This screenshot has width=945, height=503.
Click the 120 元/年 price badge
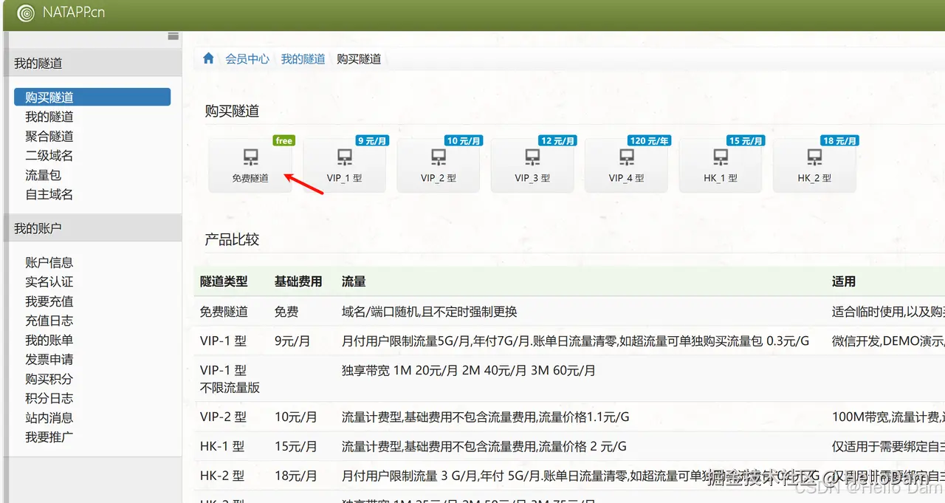(x=650, y=140)
